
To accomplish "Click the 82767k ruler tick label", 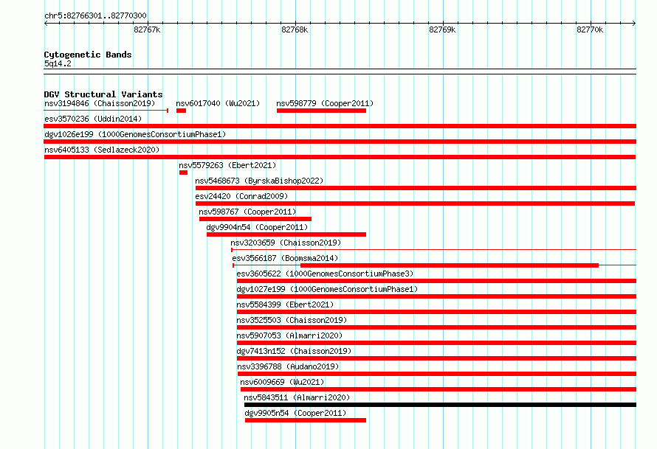I will [x=147, y=29].
